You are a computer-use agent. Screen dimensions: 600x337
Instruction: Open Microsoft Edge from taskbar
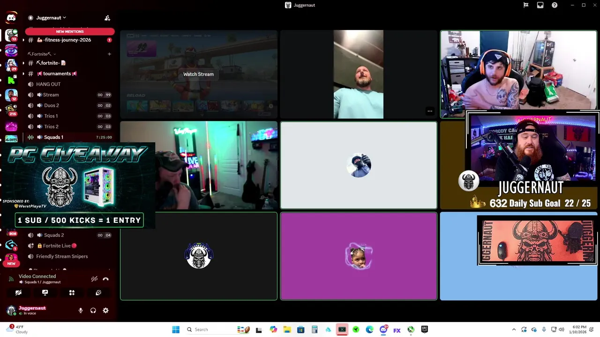click(369, 330)
